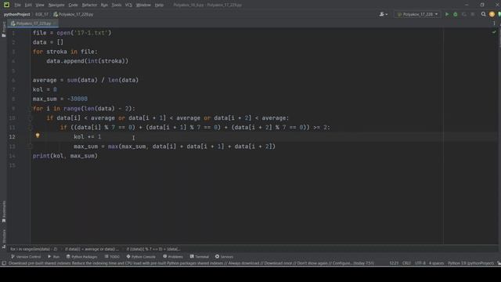Click the Stop process icon
The width and height of the screenshot is (501, 282).
[x=473, y=14]
